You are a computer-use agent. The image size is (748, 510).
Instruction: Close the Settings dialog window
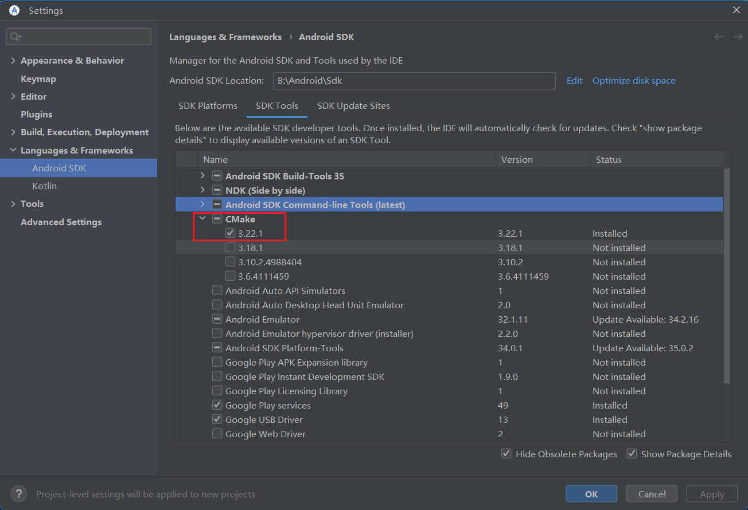pyautogui.click(x=737, y=10)
